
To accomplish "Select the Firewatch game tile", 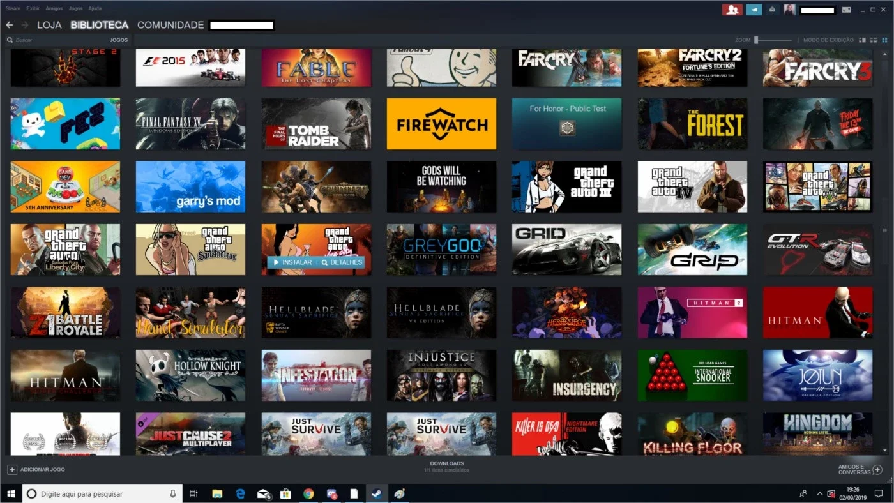I will [x=441, y=124].
